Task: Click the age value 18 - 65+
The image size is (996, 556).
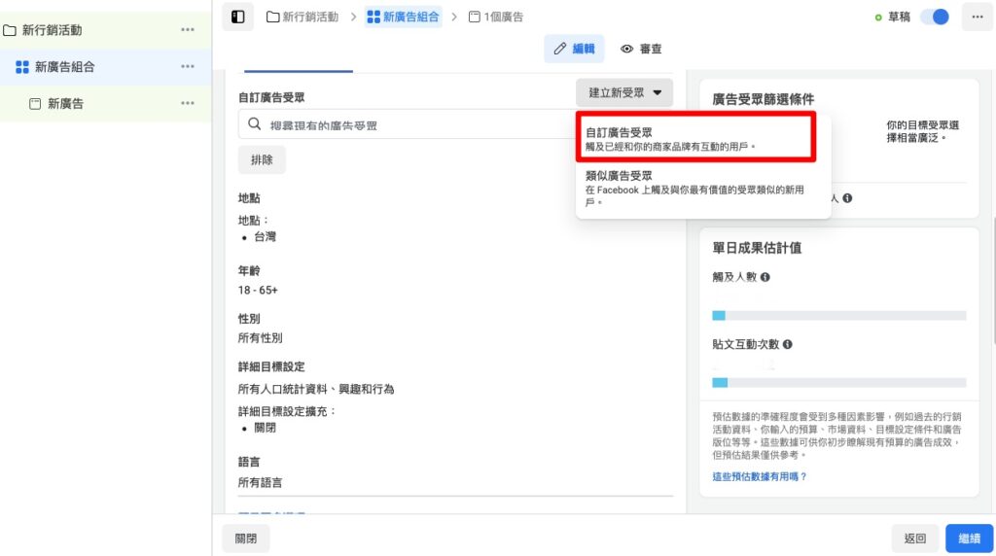Action: pos(258,290)
